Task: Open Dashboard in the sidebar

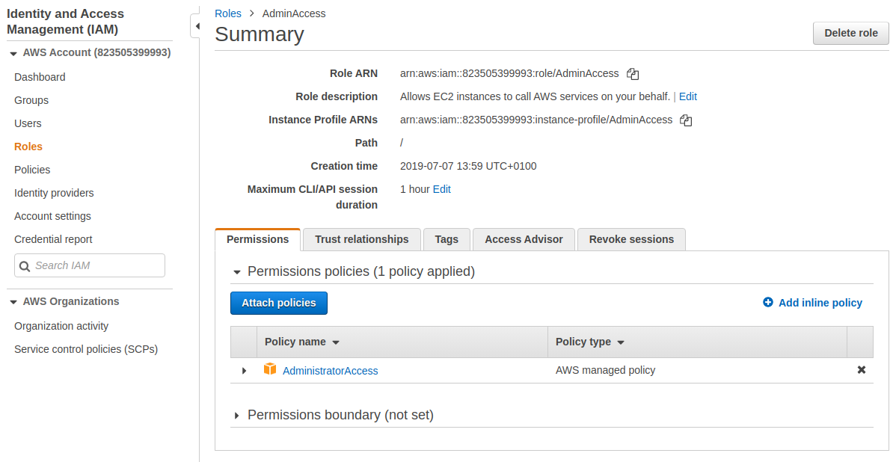Action: pyautogui.click(x=40, y=77)
